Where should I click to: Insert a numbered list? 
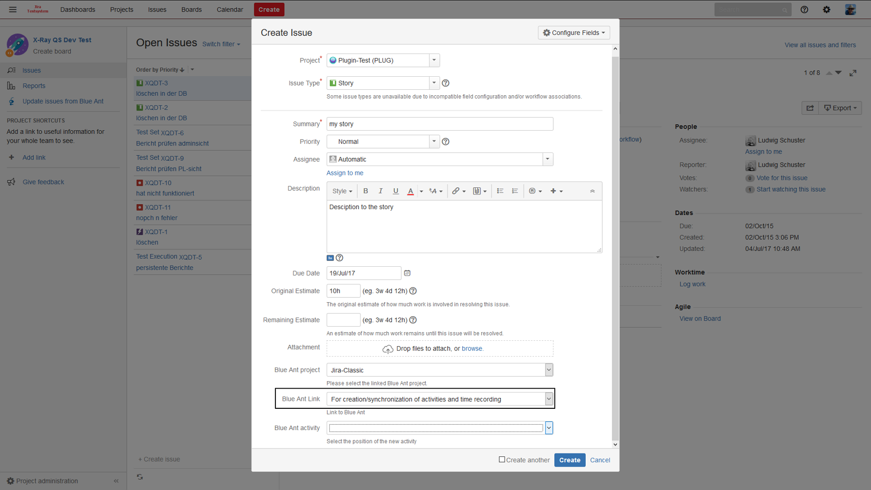click(515, 191)
